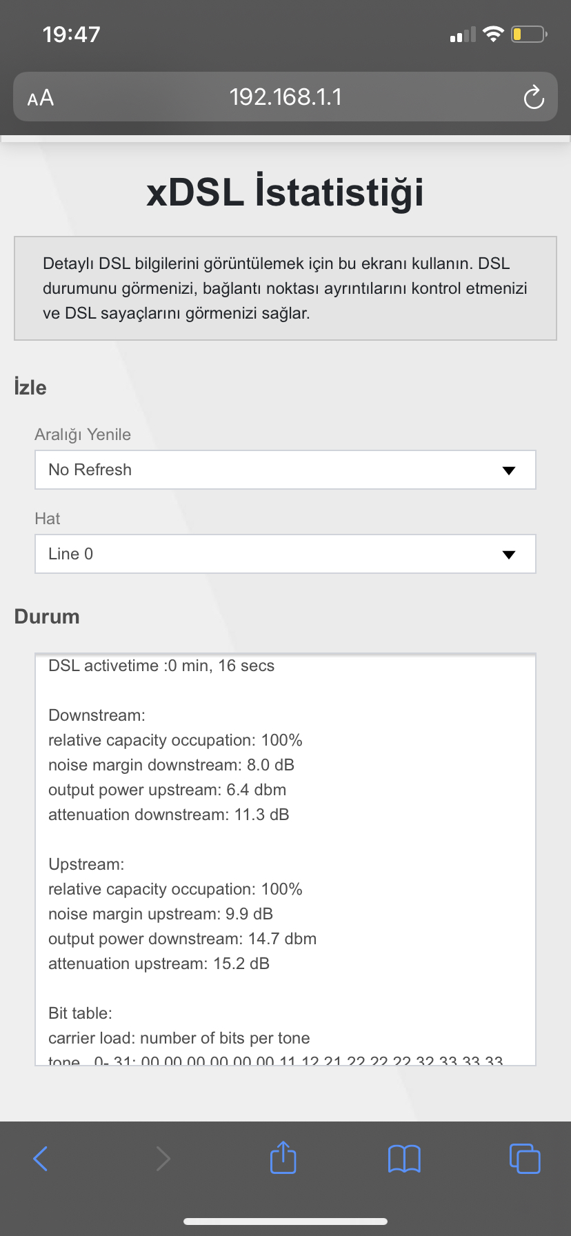The height and width of the screenshot is (1236, 571).
Task: Tap the Wi-Fi status icon
Action: coord(493,34)
